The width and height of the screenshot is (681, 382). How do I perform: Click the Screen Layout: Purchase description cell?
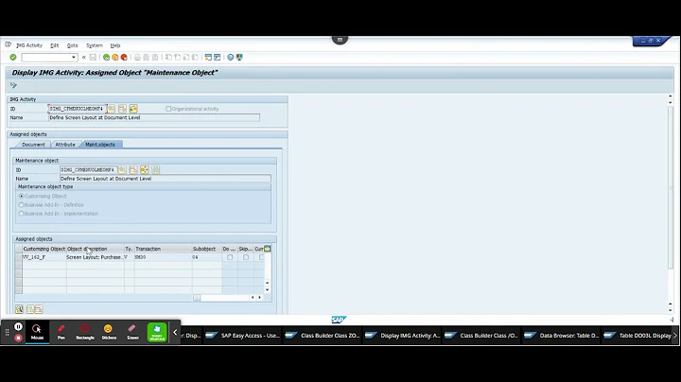(x=95, y=257)
